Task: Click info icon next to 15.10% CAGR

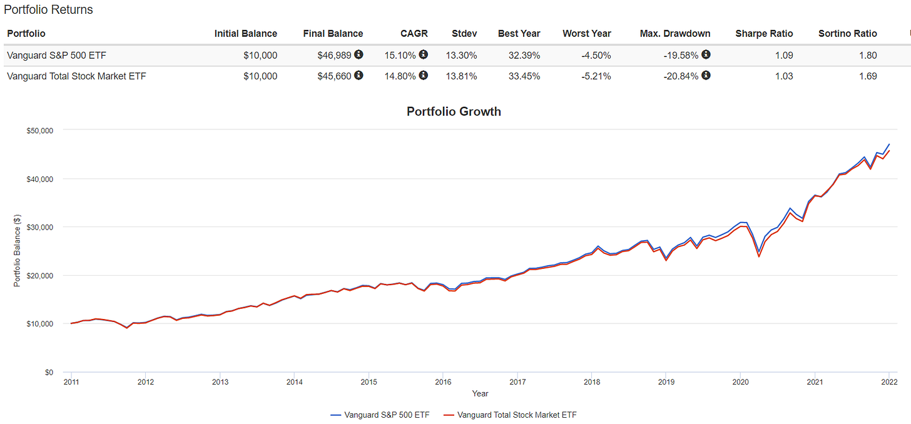Action: (x=424, y=55)
